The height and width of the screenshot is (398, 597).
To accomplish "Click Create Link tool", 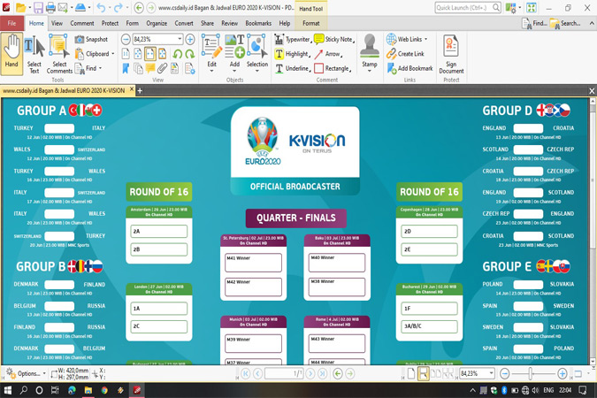I will coord(405,54).
